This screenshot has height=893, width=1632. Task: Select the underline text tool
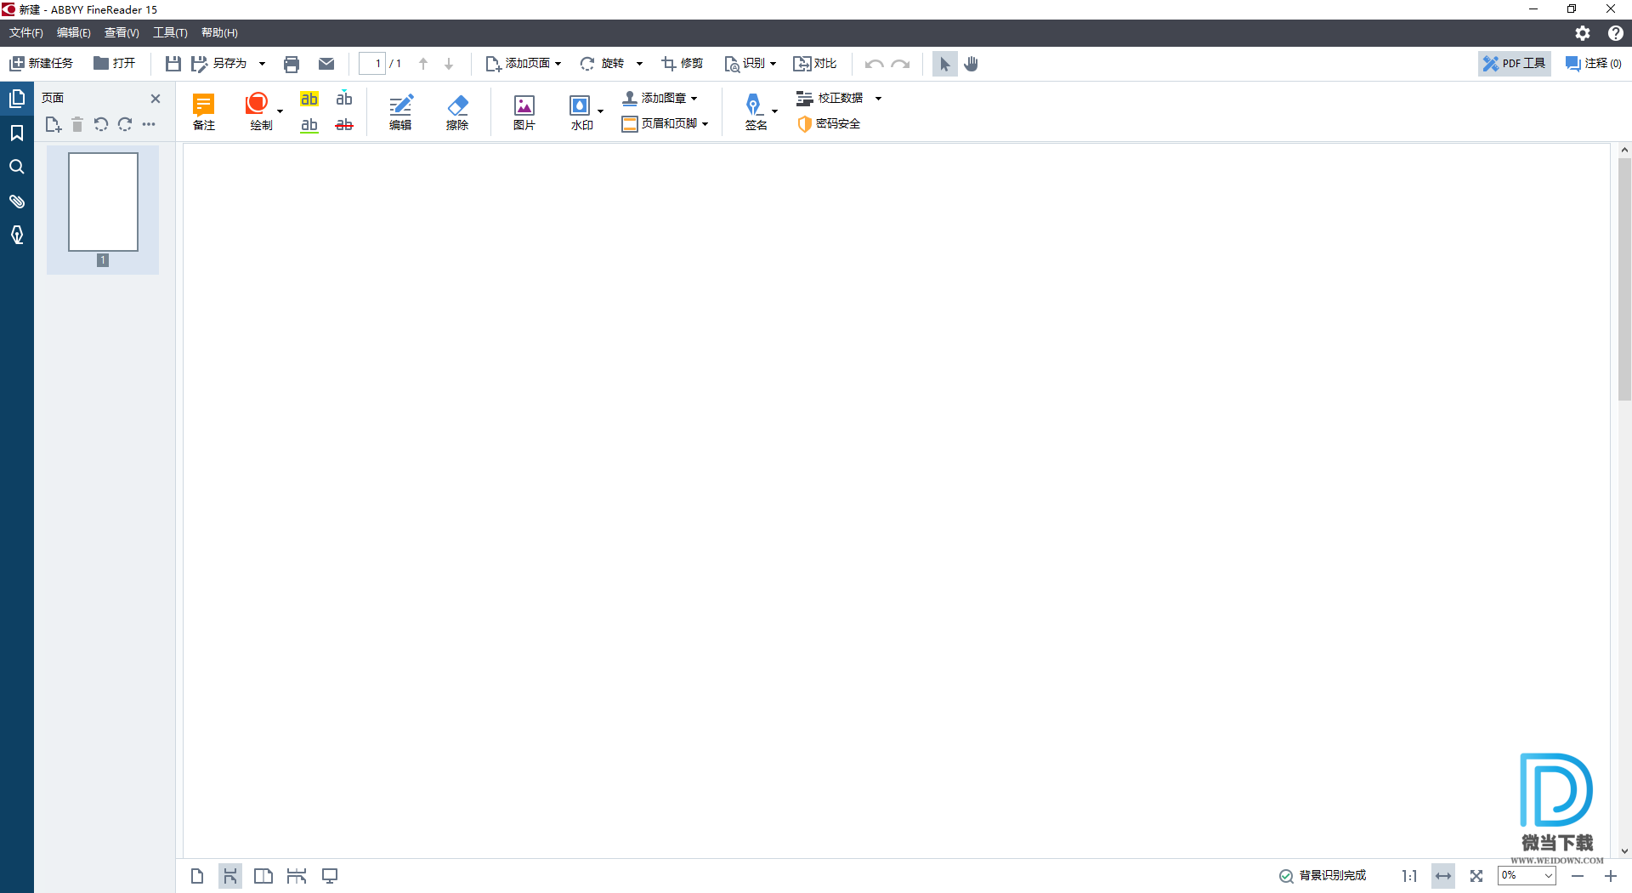pyautogui.click(x=309, y=125)
